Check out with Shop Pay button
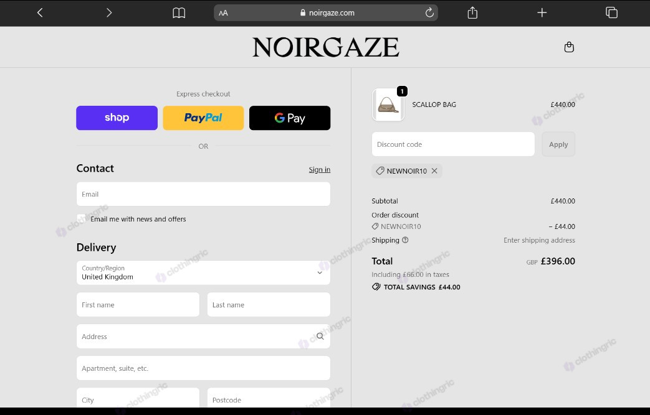This screenshot has width=650, height=415. pos(117,118)
